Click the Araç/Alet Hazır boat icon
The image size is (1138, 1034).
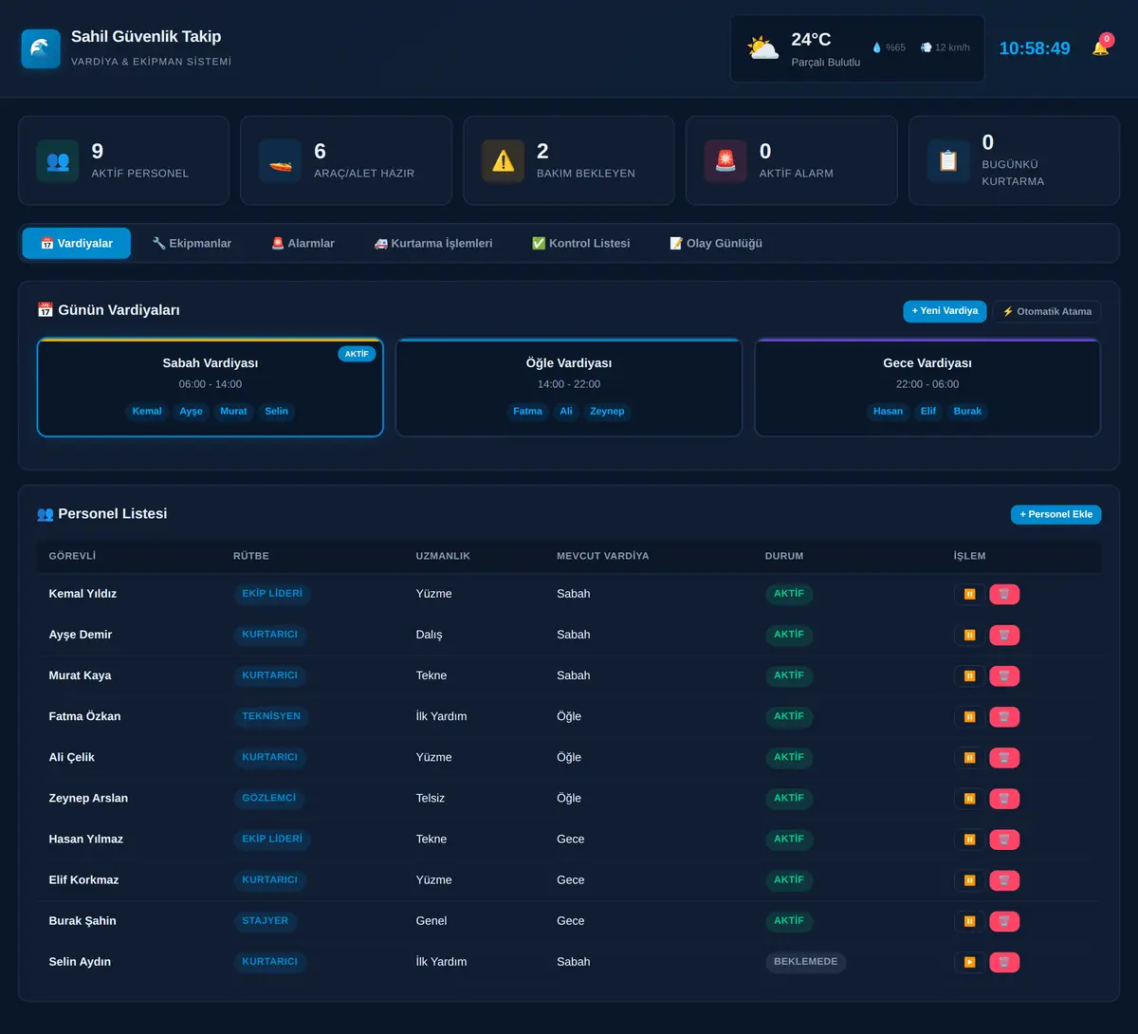(x=281, y=160)
